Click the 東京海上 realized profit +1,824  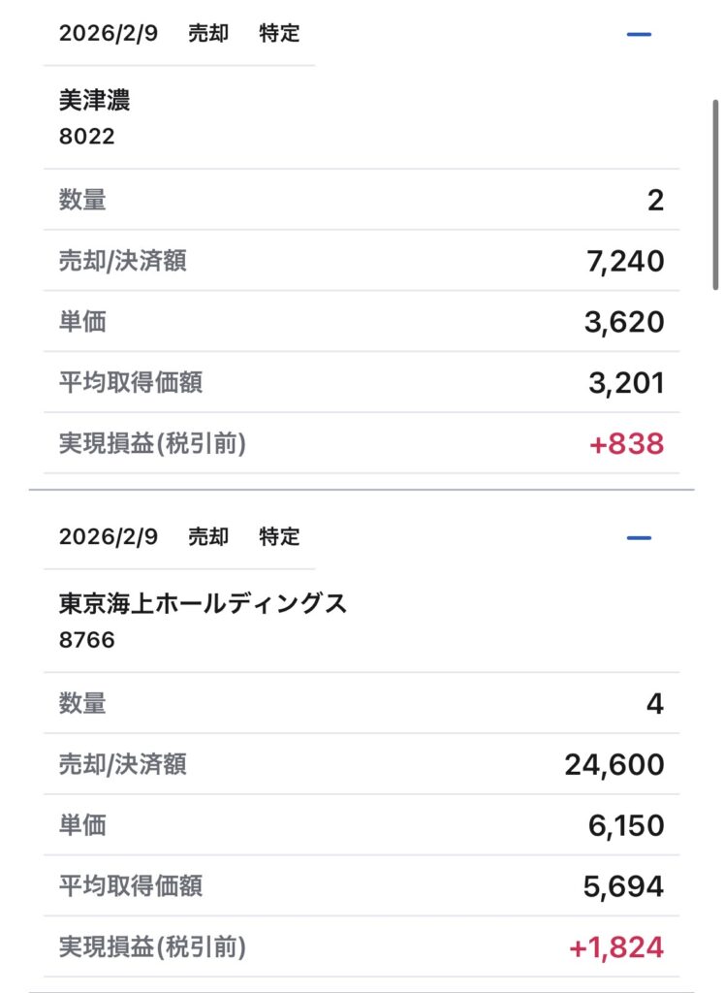point(616,947)
